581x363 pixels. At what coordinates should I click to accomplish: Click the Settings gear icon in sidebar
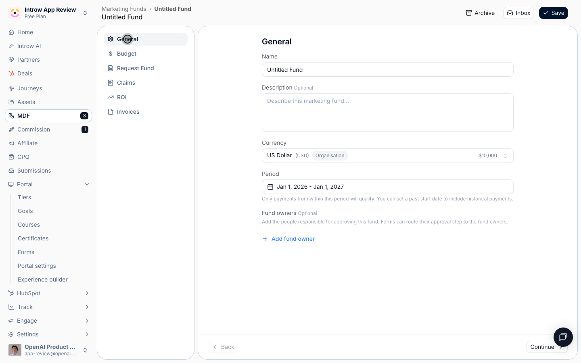(11, 334)
